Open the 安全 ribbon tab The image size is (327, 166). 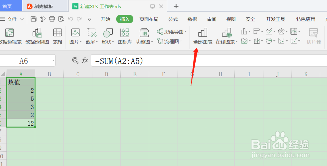click(x=250, y=19)
